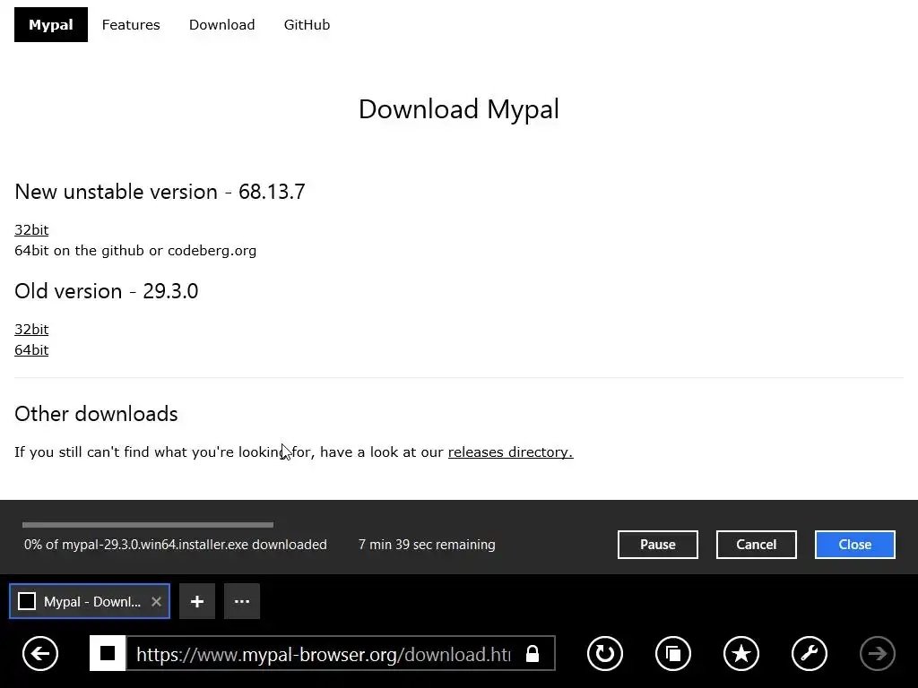Click the download progress bar

pos(148,525)
